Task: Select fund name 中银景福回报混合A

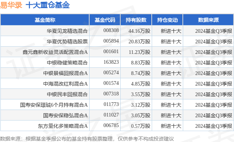Action: pos(65,73)
